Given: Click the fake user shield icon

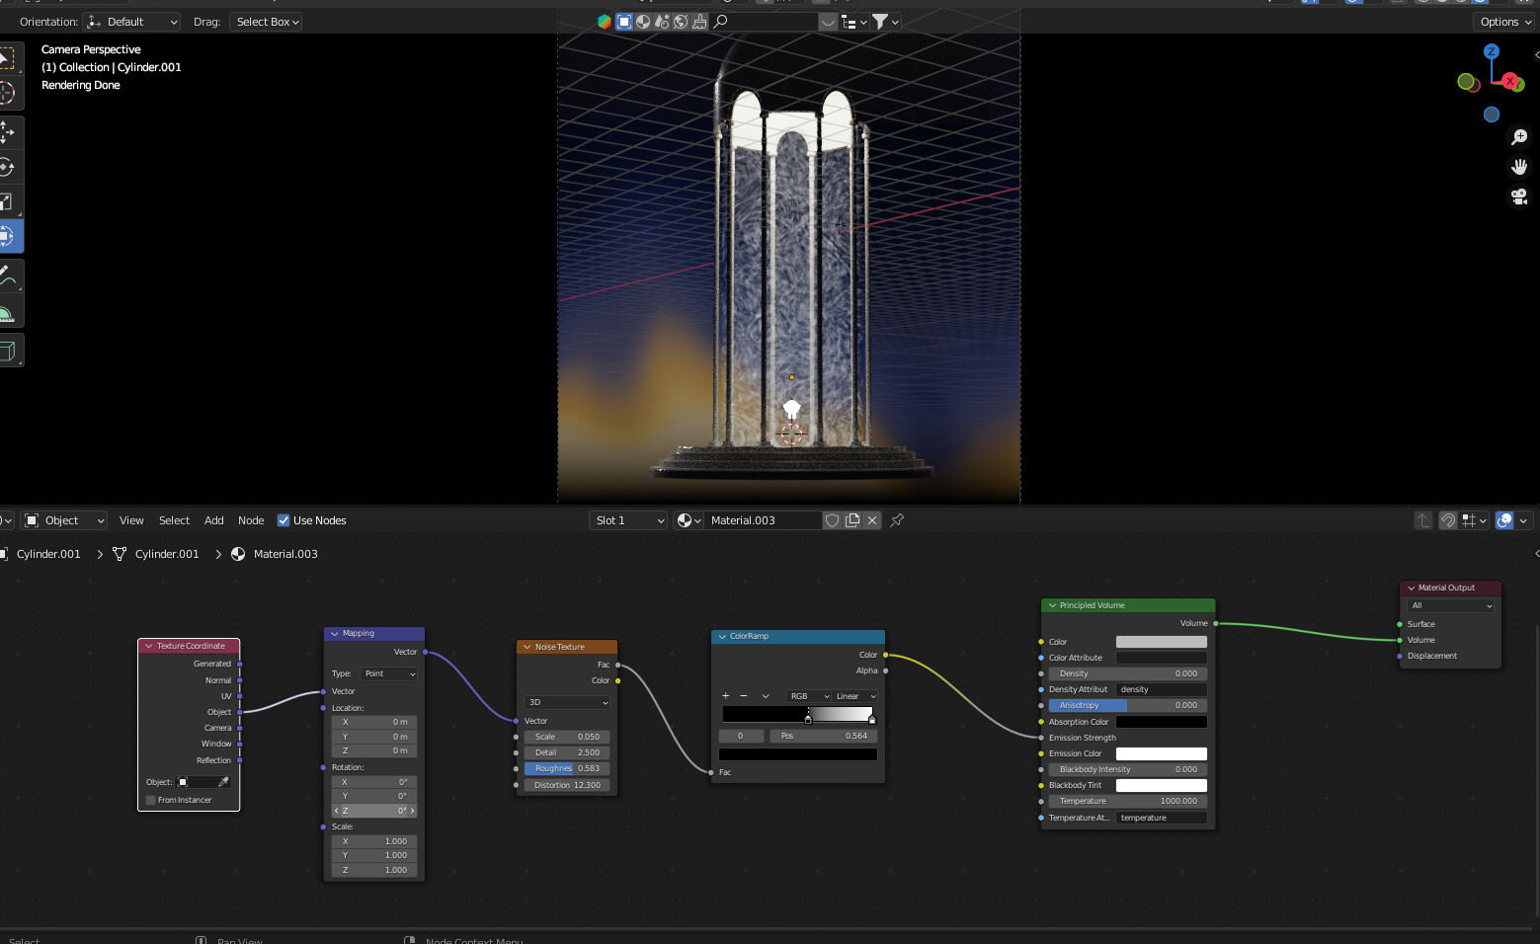Looking at the screenshot, I should point(832,520).
